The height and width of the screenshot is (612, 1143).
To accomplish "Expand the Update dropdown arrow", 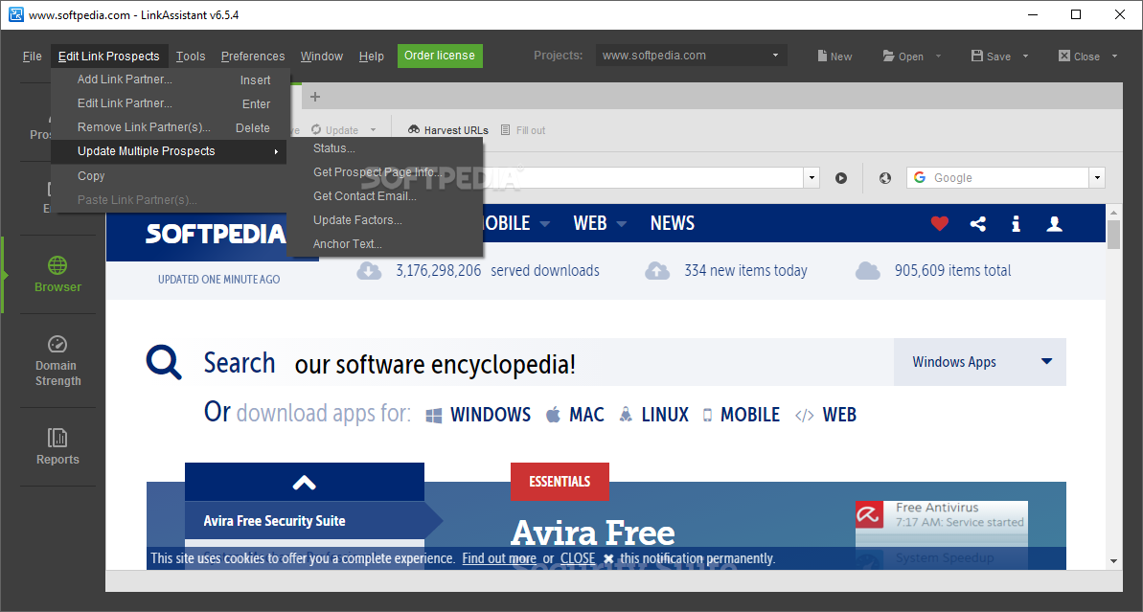I will (374, 129).
